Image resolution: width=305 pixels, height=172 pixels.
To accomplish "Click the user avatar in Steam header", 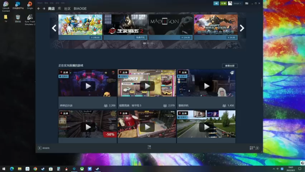I will 230,3.
